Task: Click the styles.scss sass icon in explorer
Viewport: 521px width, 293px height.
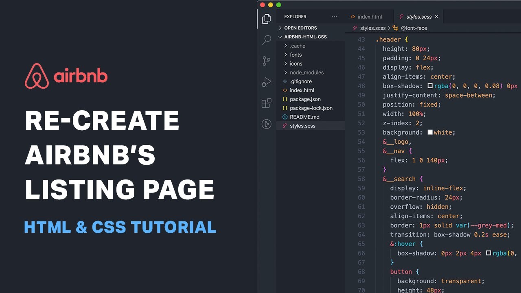Action: tap(285, 126)
